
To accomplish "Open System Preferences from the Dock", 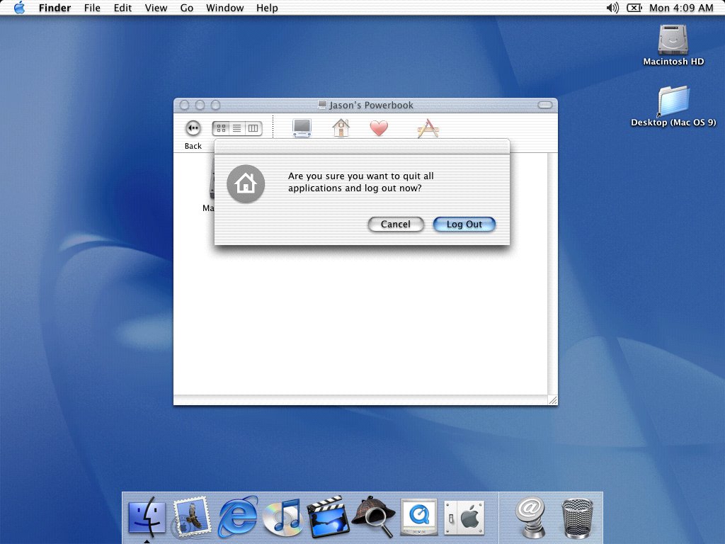I will (x=464, y=517).
